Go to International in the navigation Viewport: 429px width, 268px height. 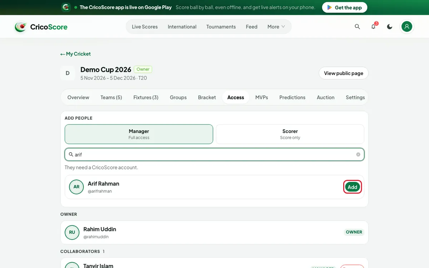pyautogui.click(x=182, y=27)
